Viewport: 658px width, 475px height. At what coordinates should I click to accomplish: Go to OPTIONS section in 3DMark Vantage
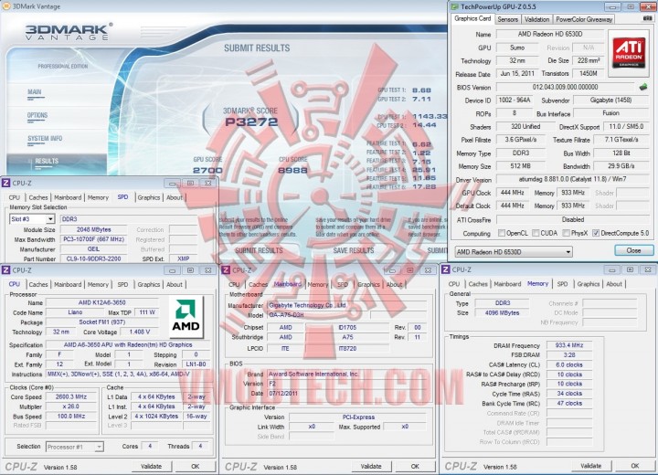37,115
